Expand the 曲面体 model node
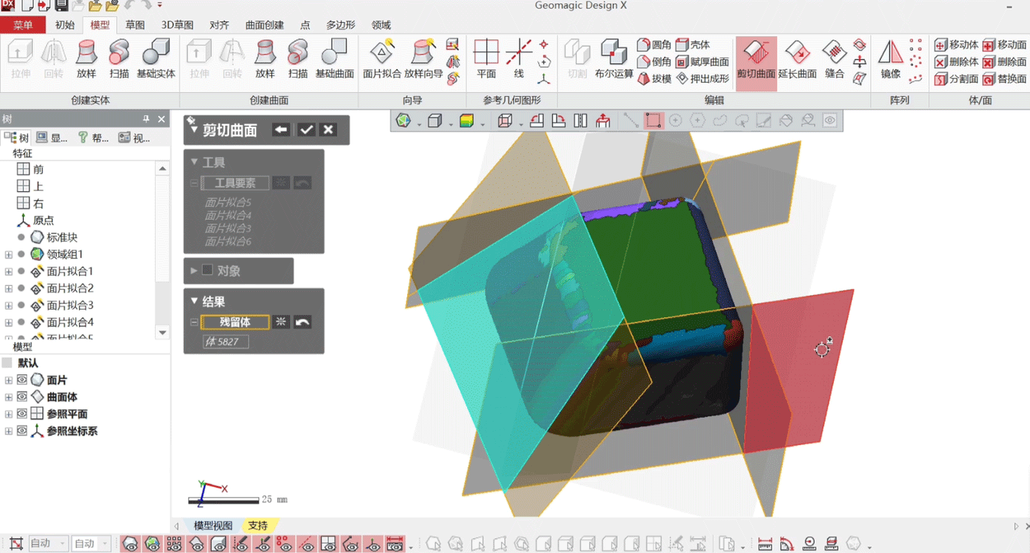Screen dimensions: 1030x553 [x=9, y=397]
